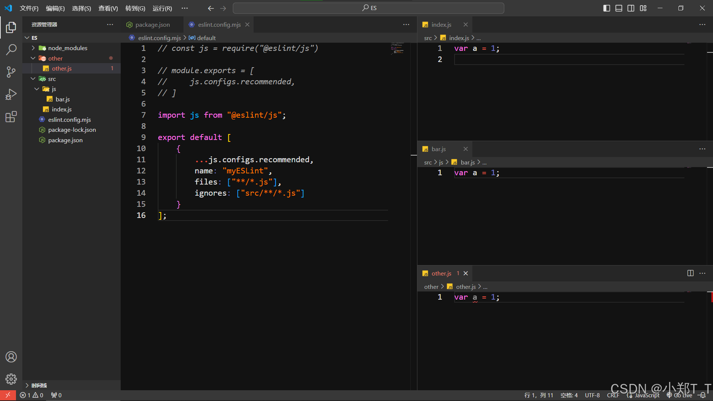The height and width of the screenshot is (401, 713).
Task: Toggle the secondary side bar layout button
Action: click(x=631, y=8)
